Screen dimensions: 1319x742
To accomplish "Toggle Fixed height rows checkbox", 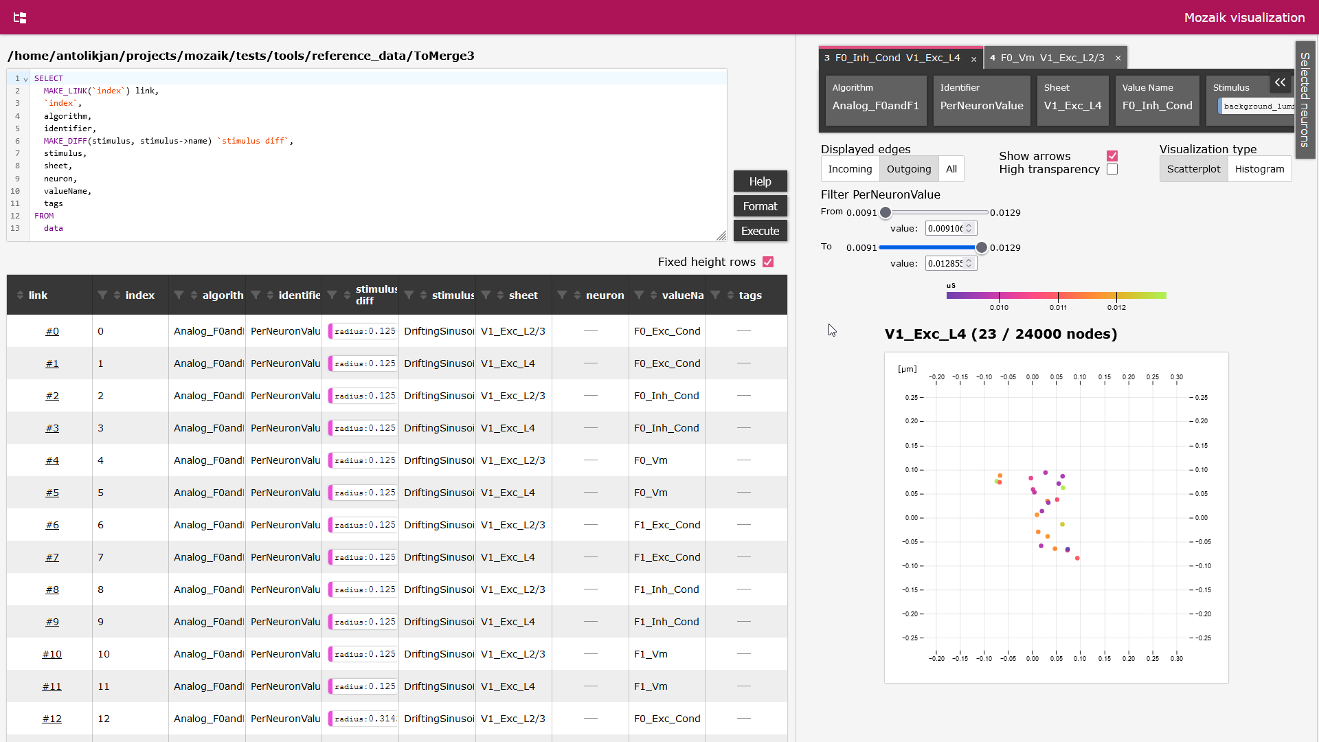I will [x=768, y=262].
